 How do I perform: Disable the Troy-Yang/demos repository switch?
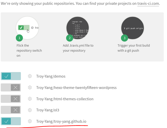point(11,76)
